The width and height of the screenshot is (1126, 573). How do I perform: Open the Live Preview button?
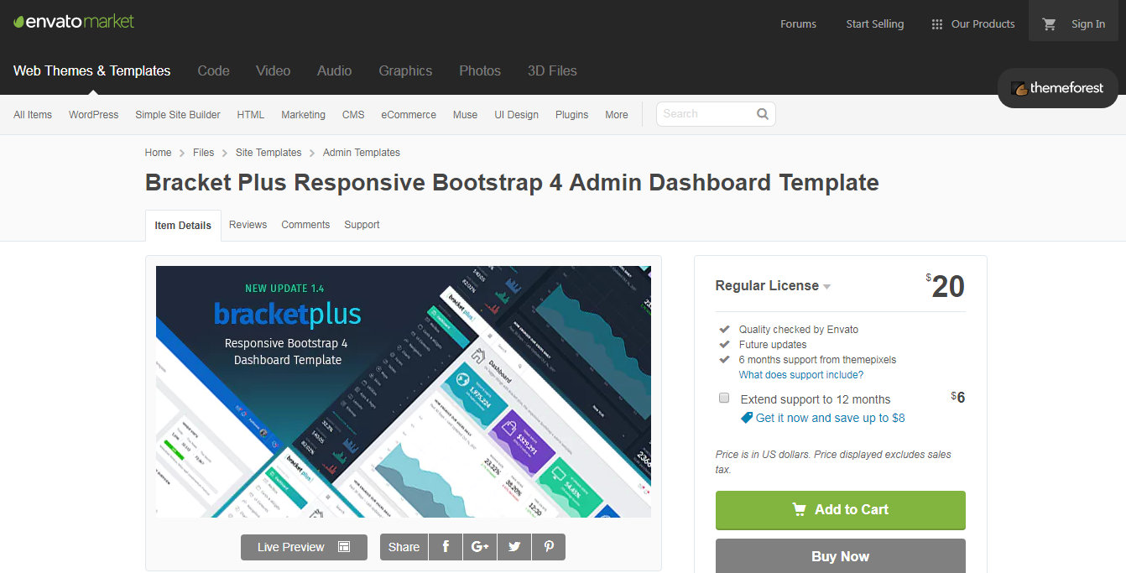pyautogui.click(x=304, y=547)
